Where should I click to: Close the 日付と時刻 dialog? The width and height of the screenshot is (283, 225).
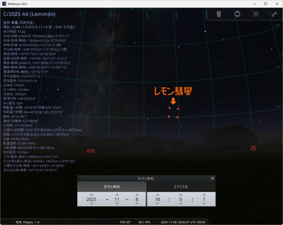pos(213,178)
